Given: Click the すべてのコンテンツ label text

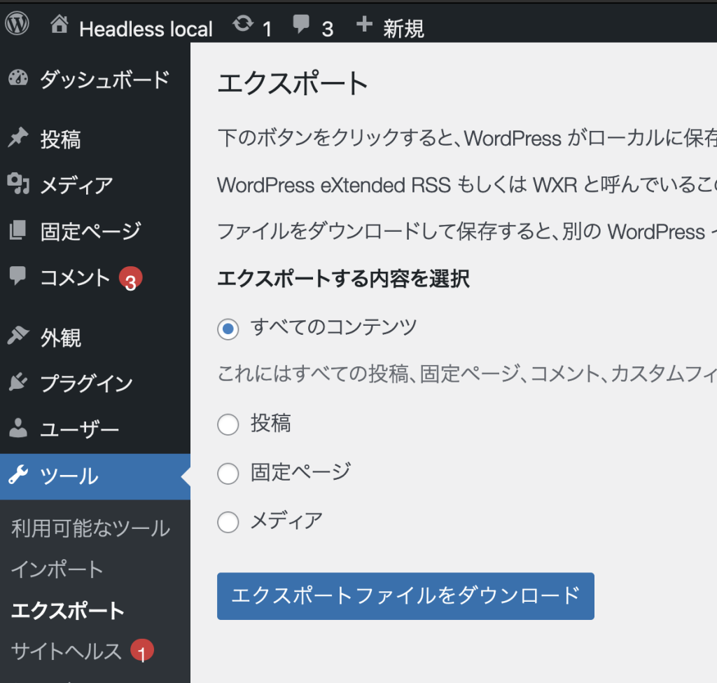Looking at the screenshot, I should 333,328.
